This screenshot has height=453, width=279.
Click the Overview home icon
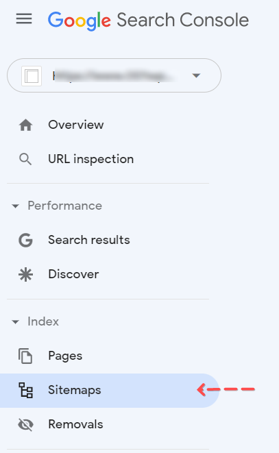click(x=26, y=125)
